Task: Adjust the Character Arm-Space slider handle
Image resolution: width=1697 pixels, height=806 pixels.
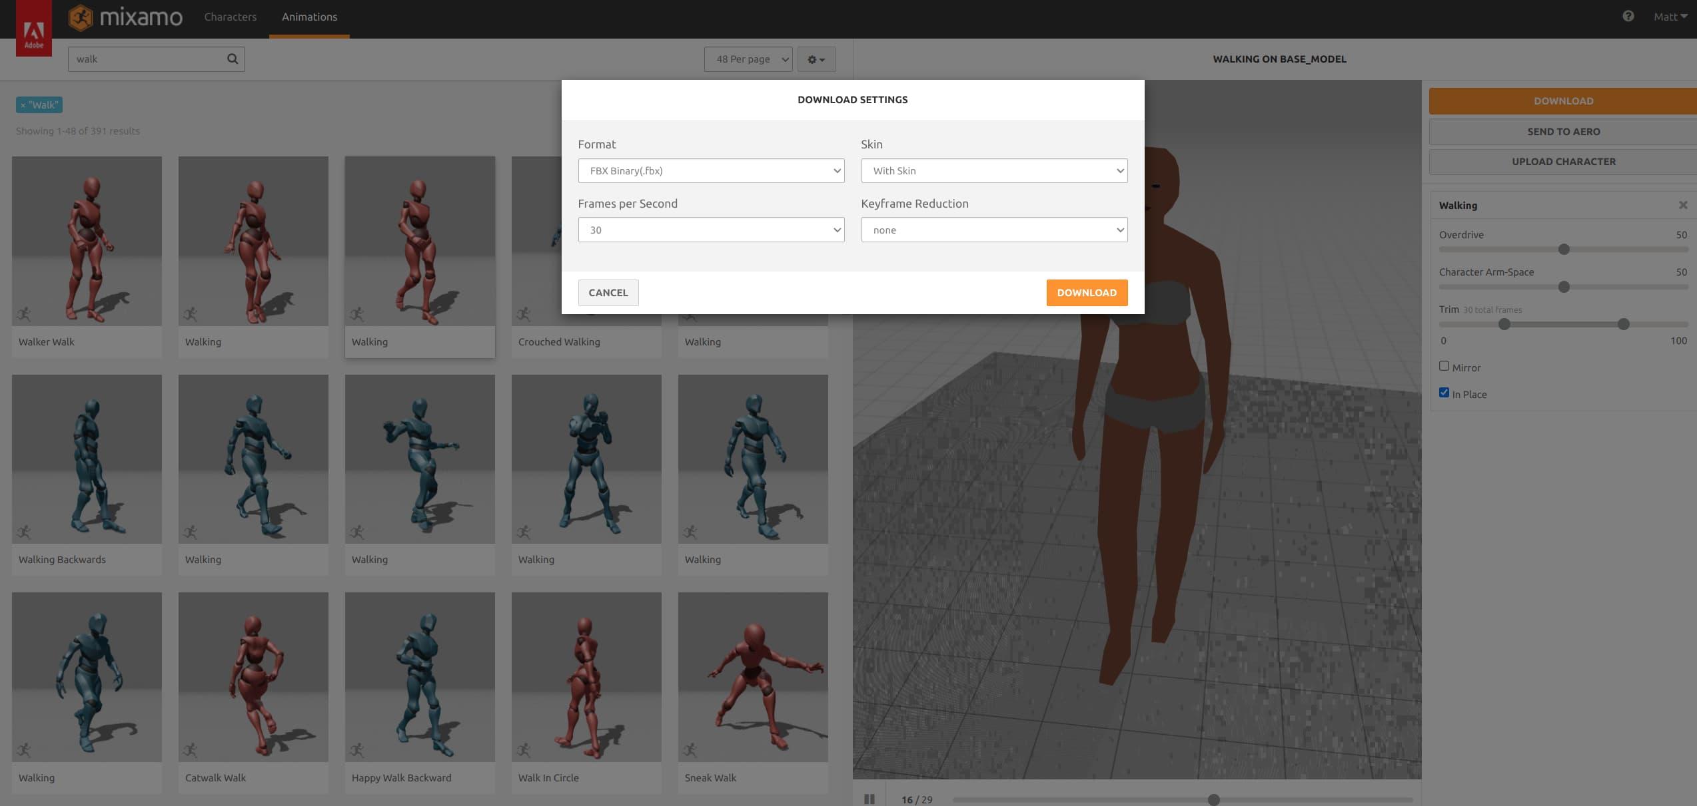Action: pyautogui.click(x=1564, y=287)
